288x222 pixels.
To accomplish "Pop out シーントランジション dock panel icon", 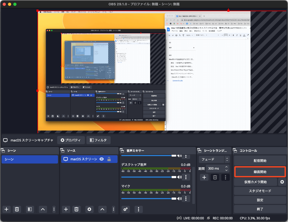I will point(199,150).
